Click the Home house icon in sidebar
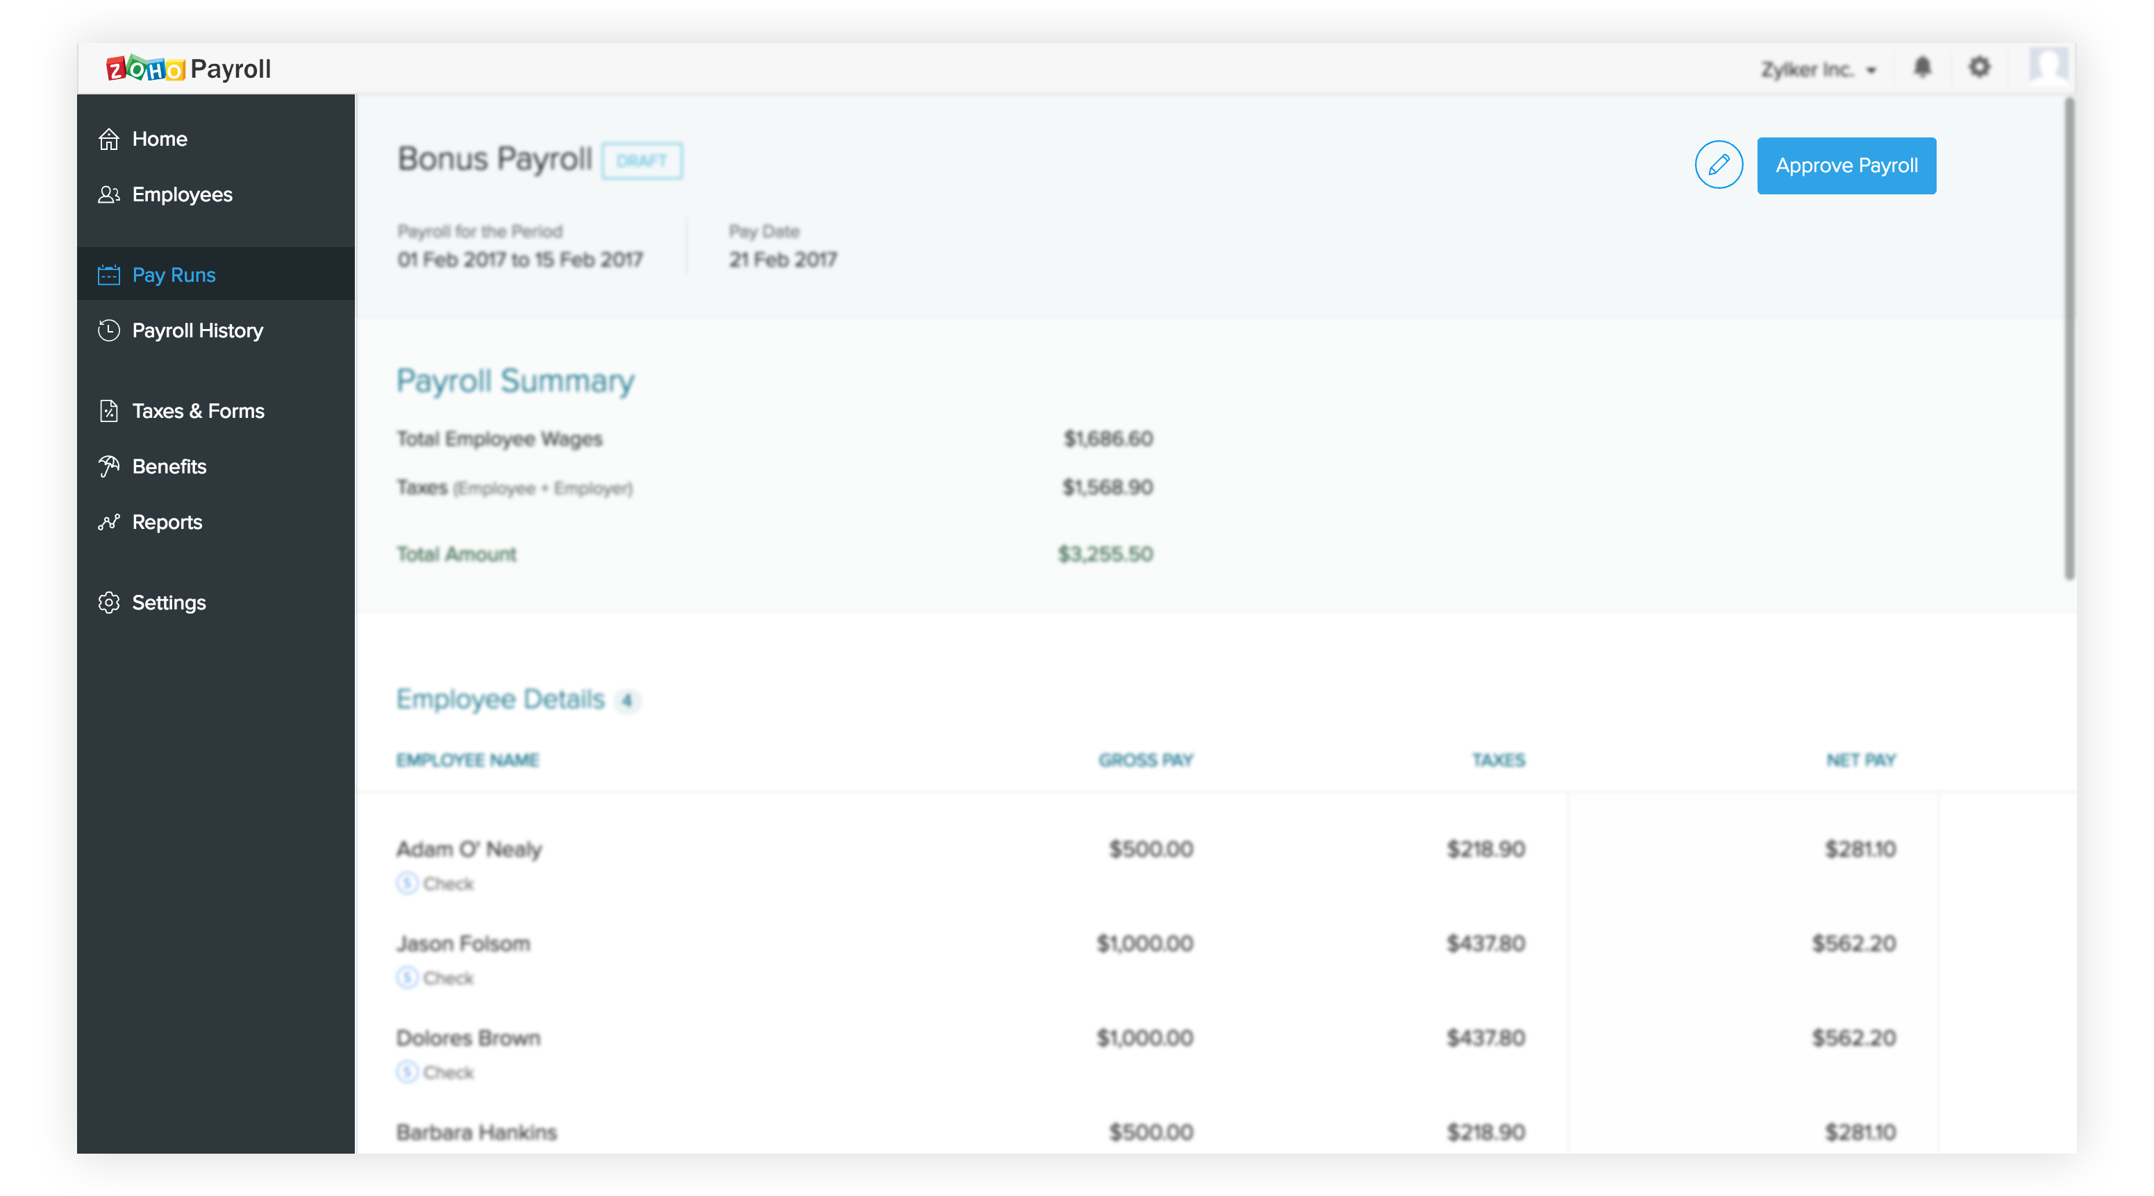This screenshot has height=1196, width=2154. tap(109, 139)
